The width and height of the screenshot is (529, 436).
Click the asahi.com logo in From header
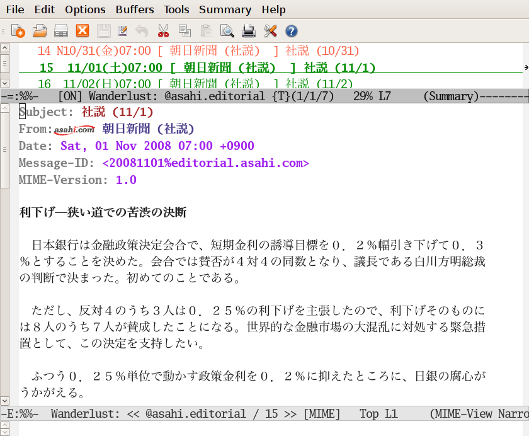(x=74, y=130)
